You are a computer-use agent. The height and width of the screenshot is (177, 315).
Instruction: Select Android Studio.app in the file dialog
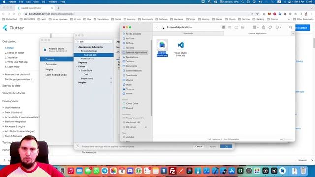[x=162, y=48]
